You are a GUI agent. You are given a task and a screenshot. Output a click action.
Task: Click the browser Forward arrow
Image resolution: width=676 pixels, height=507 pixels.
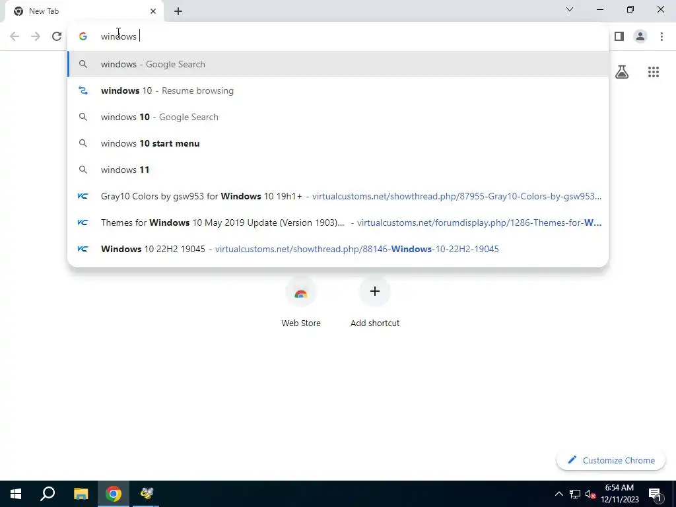(36, 36)
